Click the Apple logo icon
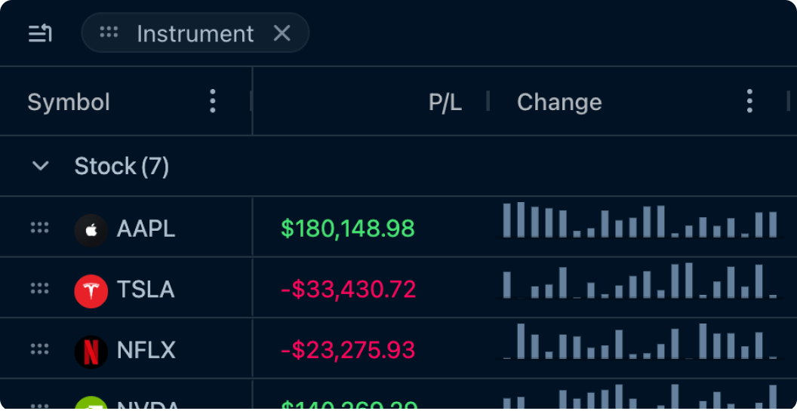Viewport: 797px width, 411px height. point(91,230)
